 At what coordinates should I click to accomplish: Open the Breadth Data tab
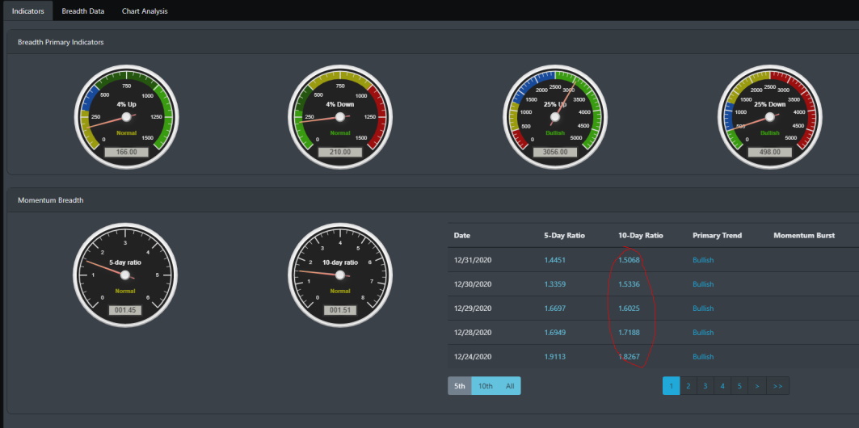coord(82,10)
